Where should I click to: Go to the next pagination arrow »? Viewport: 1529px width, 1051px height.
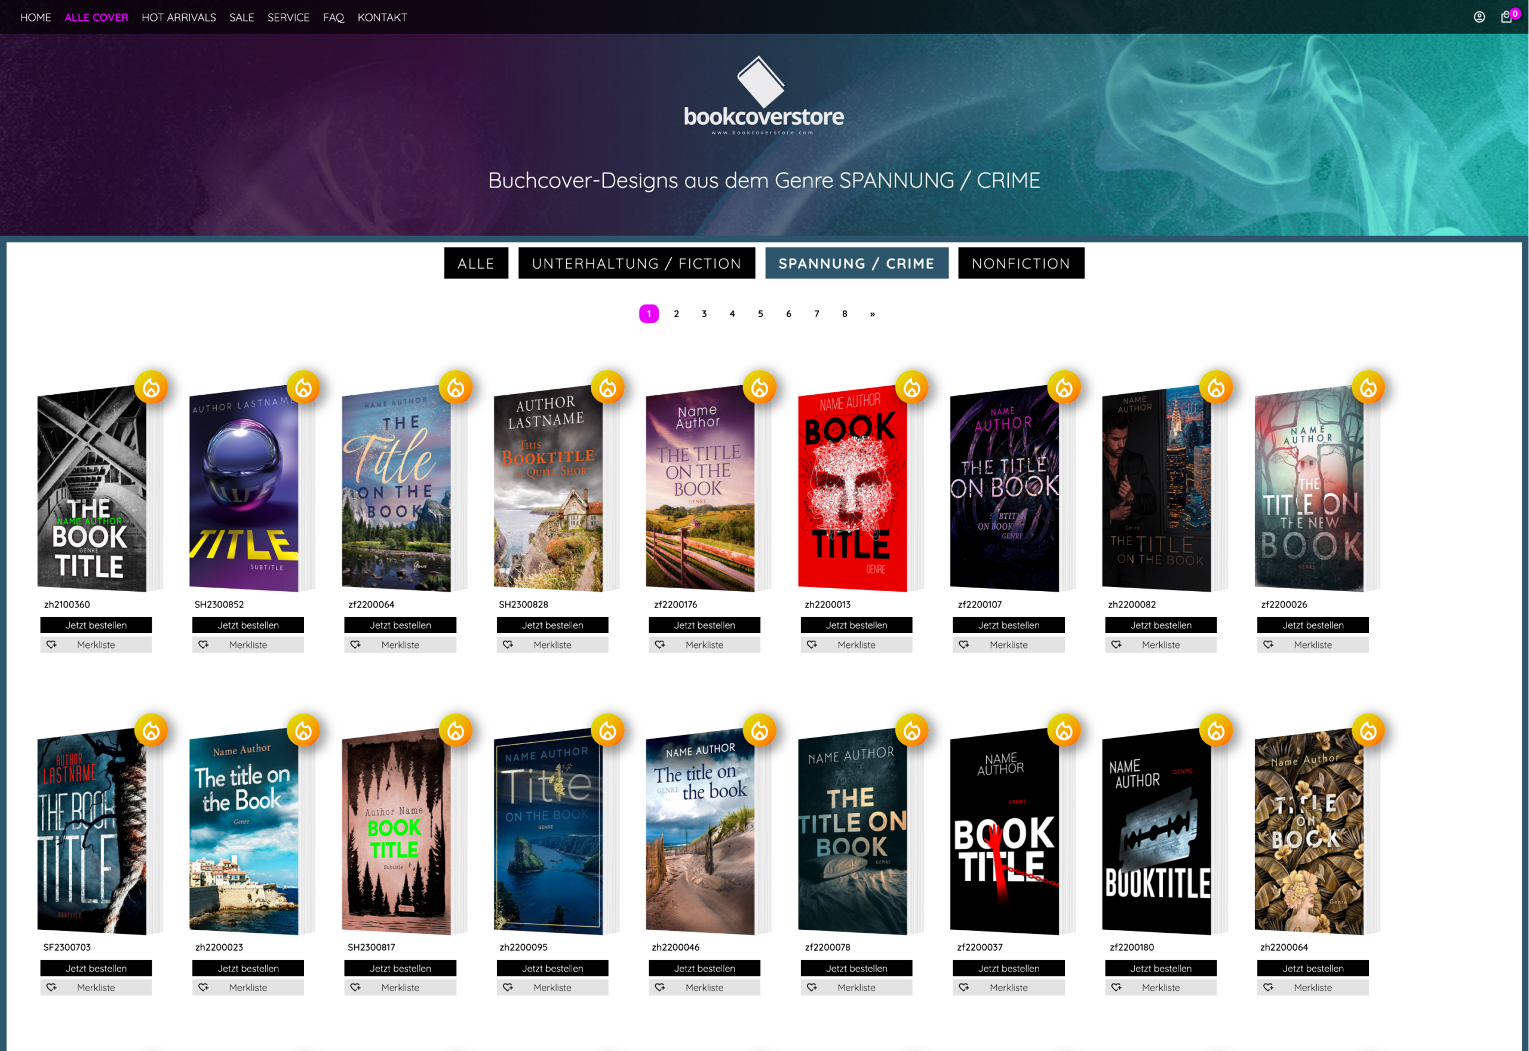click(x=873, y=314)
